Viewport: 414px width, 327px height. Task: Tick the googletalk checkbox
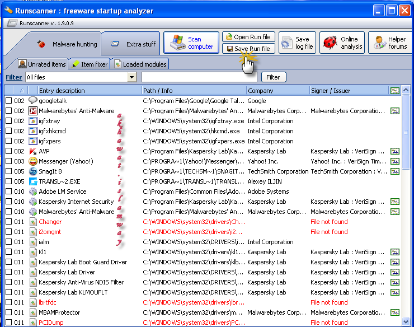tap(9, 100)
